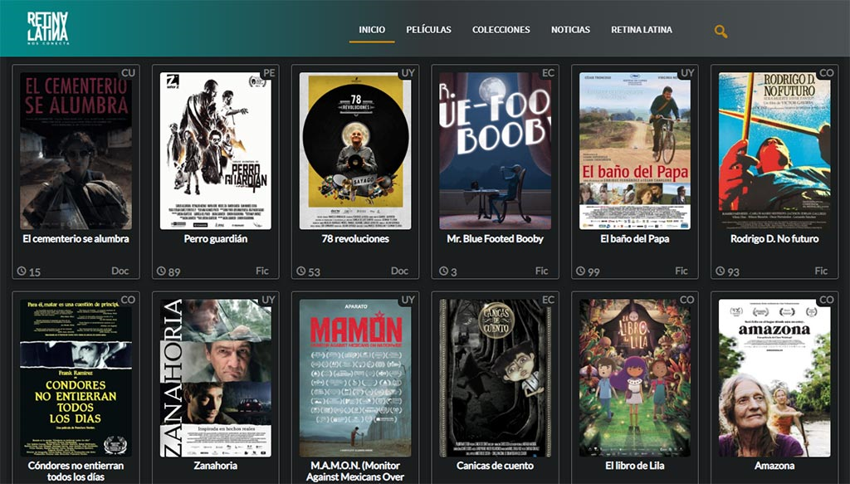This screenshot has height=484, width=850.
Task: Open the Noticias menu
Action: tap(570, 30)
